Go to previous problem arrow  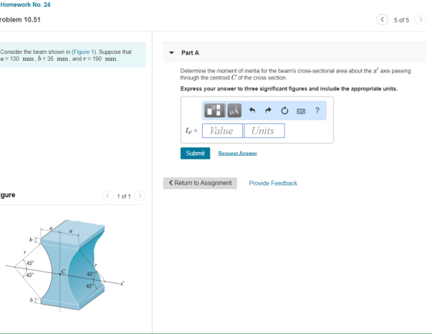click(382, 19)
